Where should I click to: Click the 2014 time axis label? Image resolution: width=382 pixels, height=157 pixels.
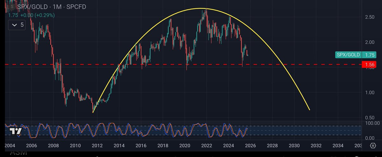click(119, 146)
